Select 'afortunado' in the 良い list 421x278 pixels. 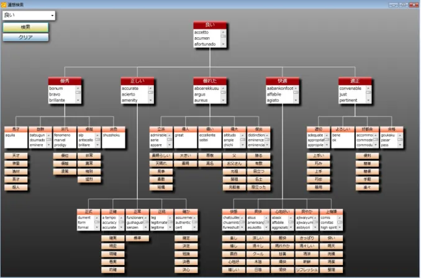[205, 44]
